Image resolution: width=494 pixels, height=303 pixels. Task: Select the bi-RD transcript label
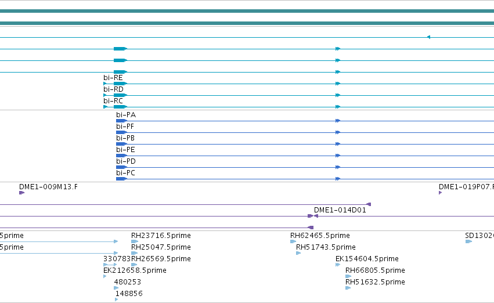(x=113, y=89)
